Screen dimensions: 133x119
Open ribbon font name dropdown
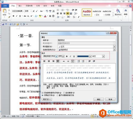[23, 11]
